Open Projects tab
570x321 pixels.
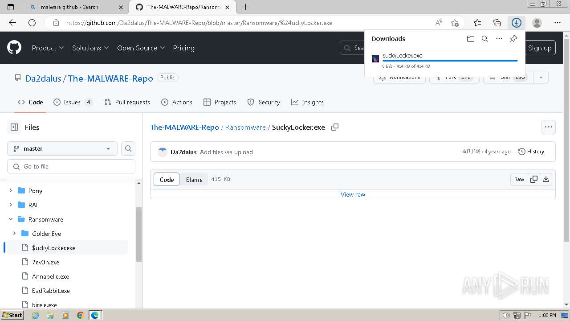tap(220, 102)
